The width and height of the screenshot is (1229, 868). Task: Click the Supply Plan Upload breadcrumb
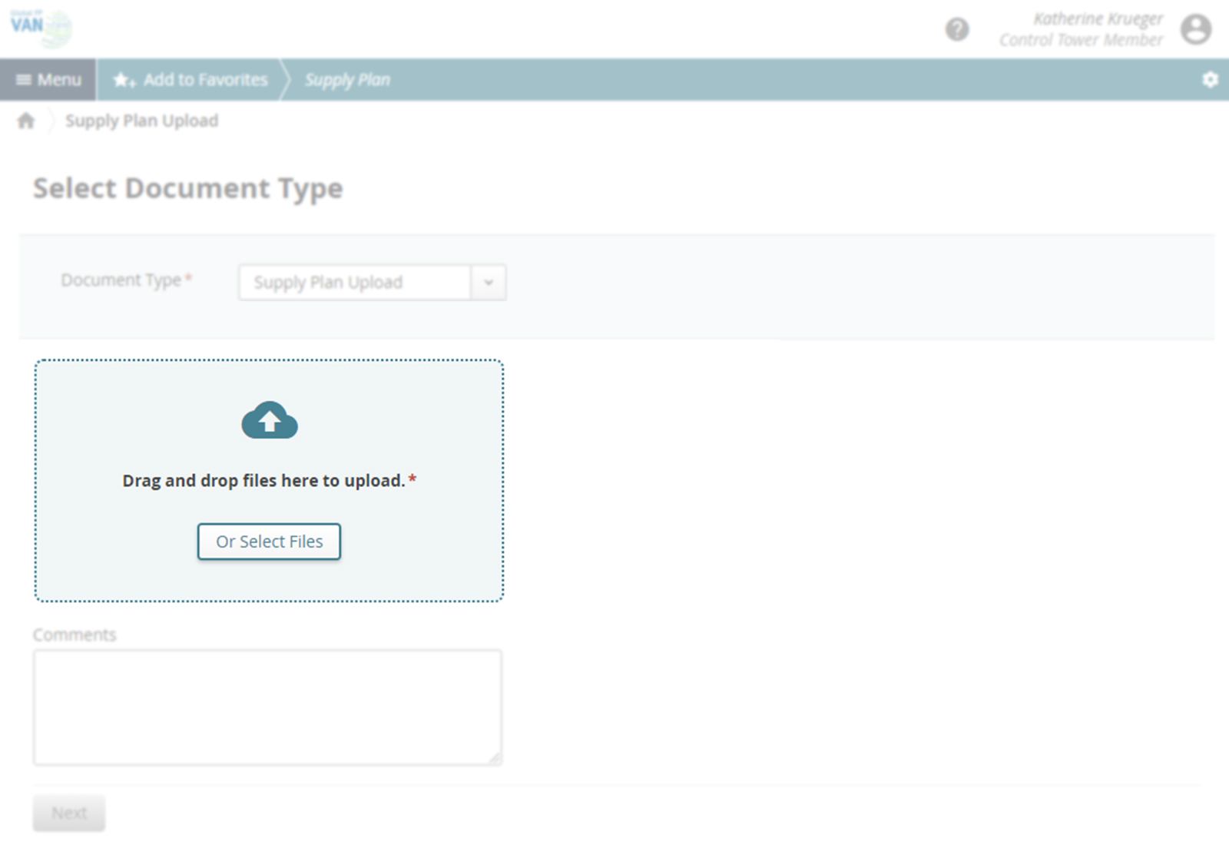[x=141, y=121]
